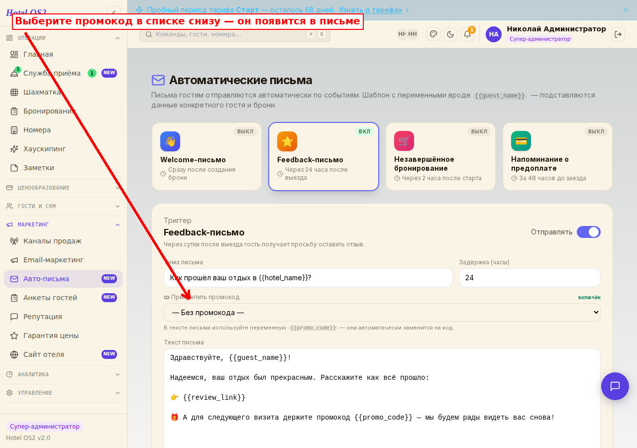Open the theme palette icon
This screenshot has width=637, height=448.
pos(433,34)
